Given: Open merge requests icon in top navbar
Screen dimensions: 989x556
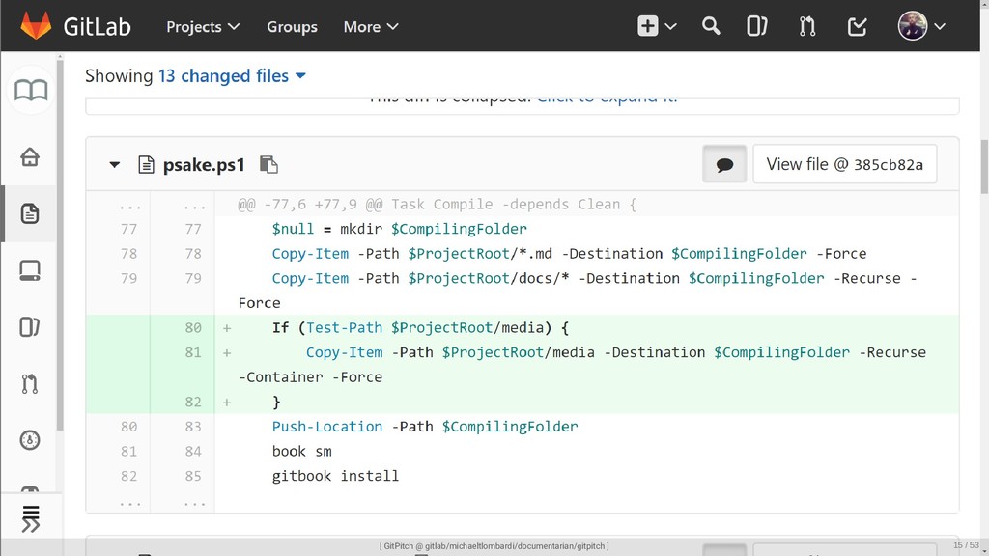Looking at the screenshot, I should tap(807, 26).
